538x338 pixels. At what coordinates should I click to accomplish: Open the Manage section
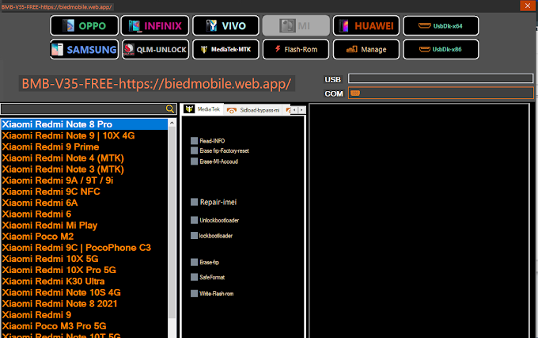pos(366,49)
